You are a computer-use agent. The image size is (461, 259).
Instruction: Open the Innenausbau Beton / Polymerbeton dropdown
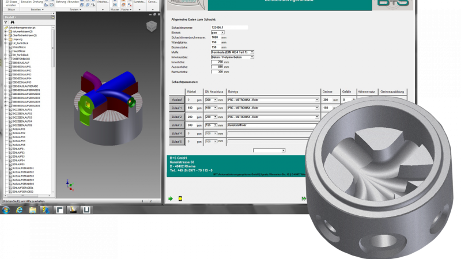coord(251,57)
